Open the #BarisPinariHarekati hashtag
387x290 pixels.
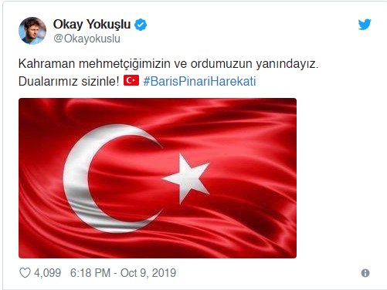coord(199,81)
